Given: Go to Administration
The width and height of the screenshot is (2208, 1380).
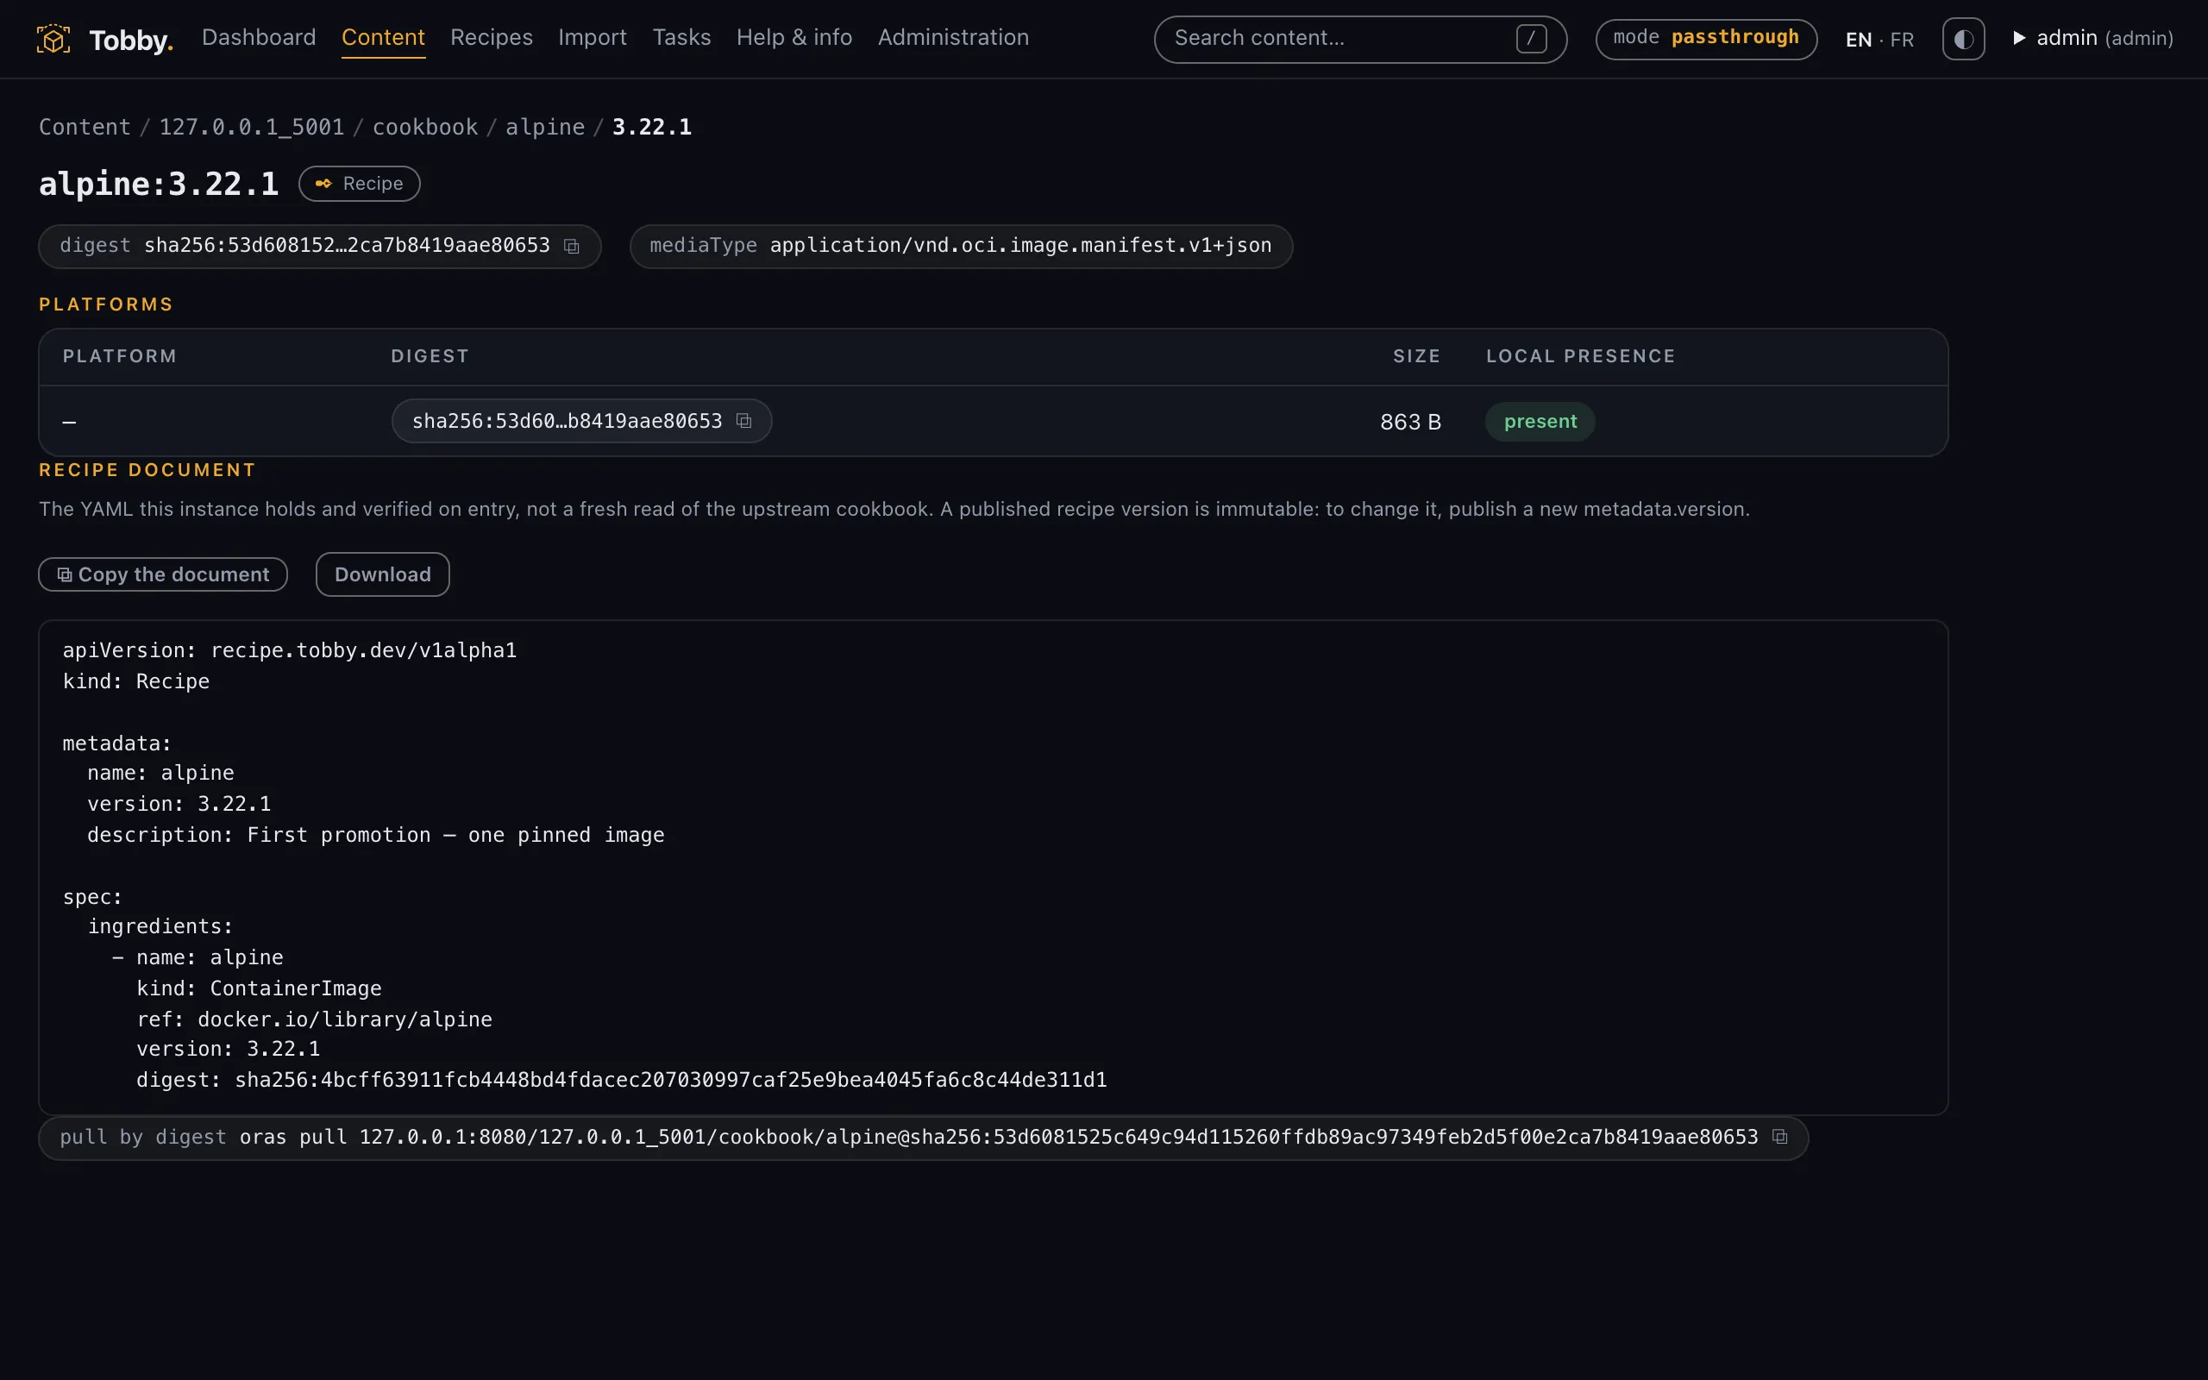Looking at the screenshot, I should tap(953, 37).
